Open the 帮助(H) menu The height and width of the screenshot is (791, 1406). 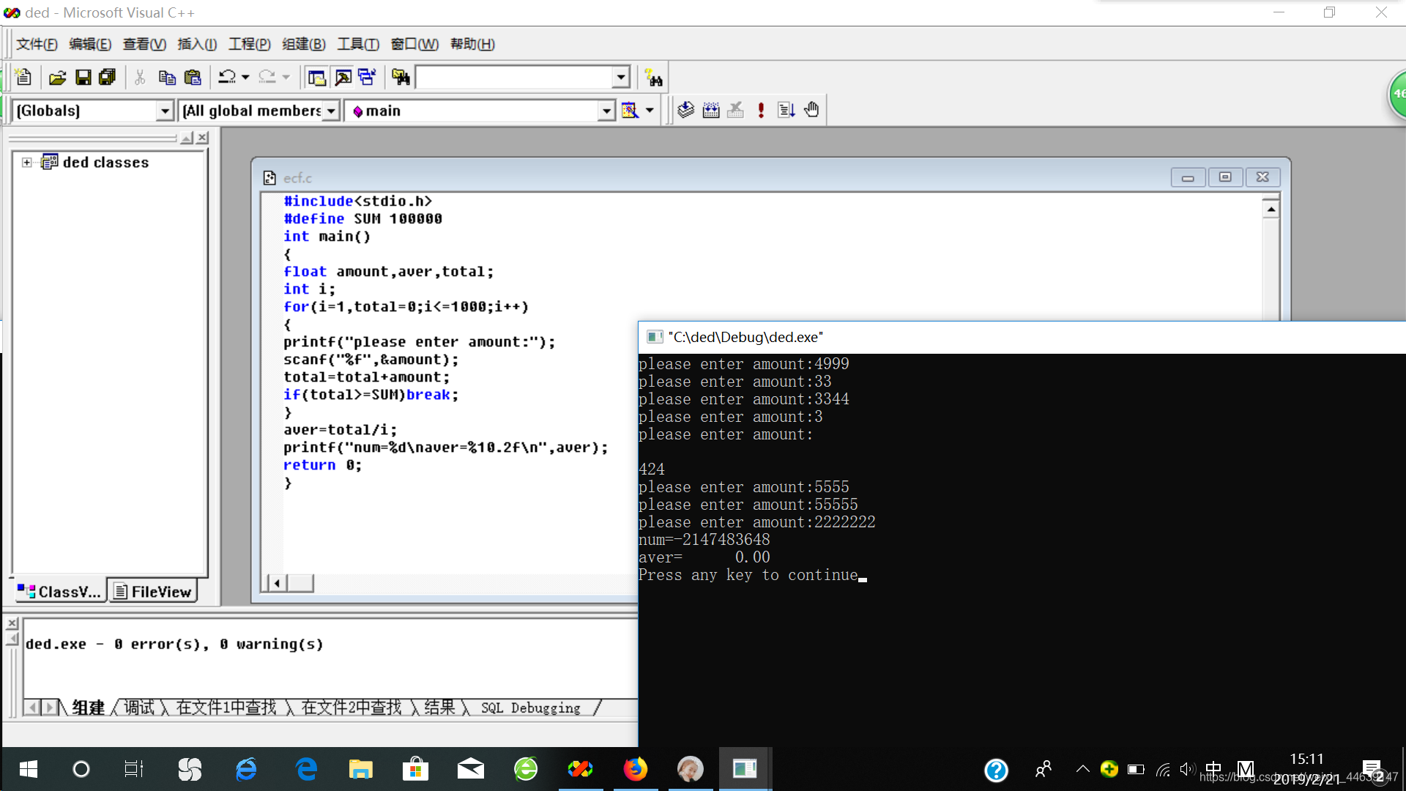pos(472,44)
